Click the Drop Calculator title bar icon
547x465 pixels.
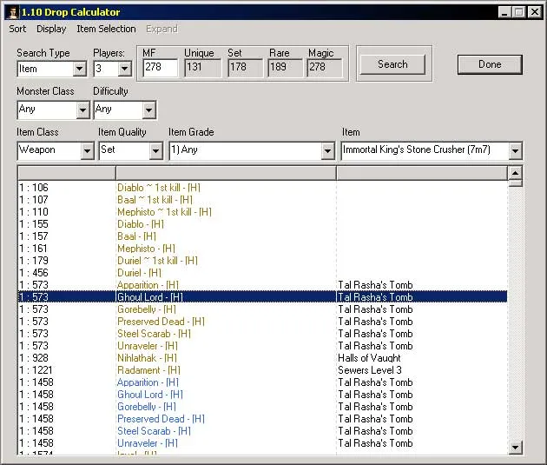(x=10, y=12)
